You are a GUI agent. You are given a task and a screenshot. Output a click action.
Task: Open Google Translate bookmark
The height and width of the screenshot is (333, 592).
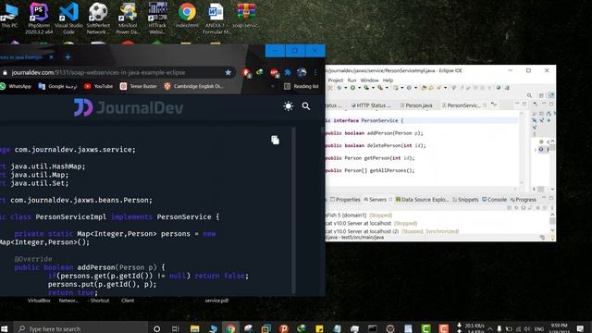click(57, 86)
